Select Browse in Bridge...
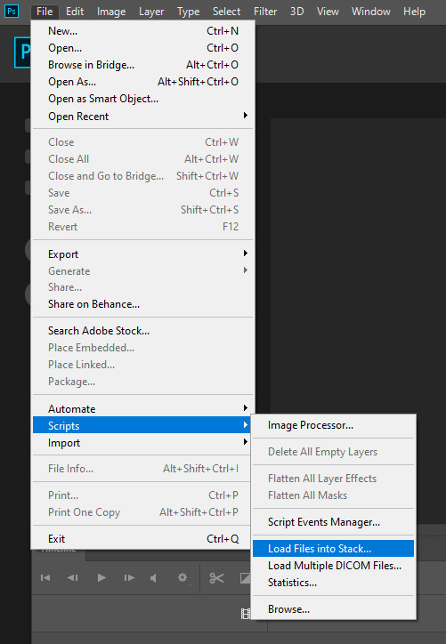446x644 pixels. pyautogui.click(x=142, y=64)
